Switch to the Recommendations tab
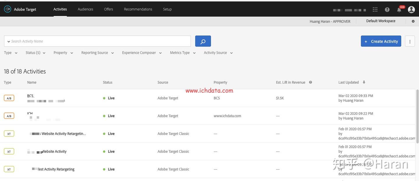 tap(138, 9)
